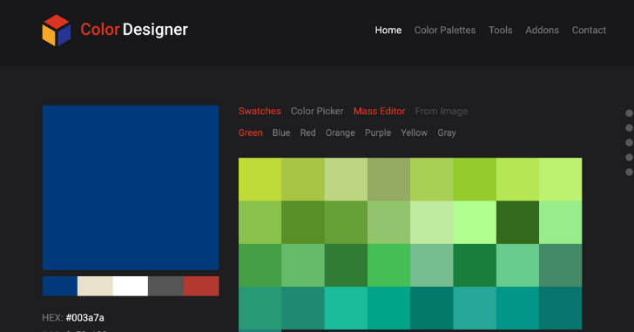Switch to the Mass Editor tab

click(380, 112)
